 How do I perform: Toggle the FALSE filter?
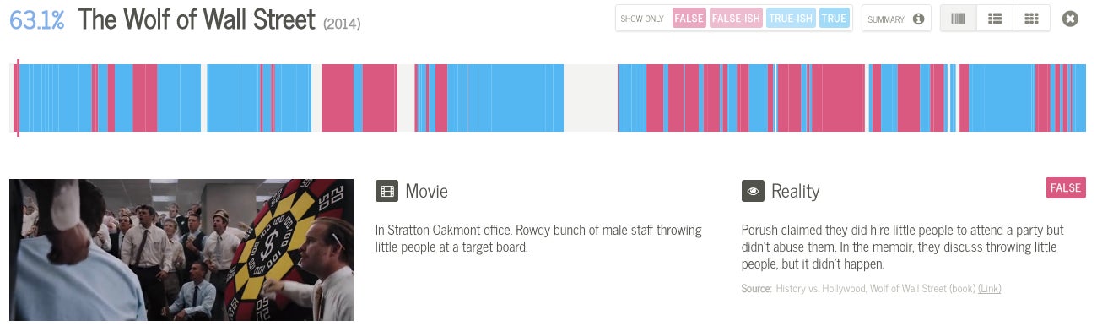[689, 19]
